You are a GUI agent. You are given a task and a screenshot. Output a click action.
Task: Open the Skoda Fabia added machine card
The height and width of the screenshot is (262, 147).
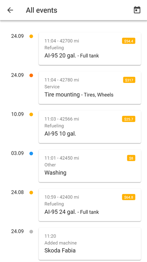(x=90, y=244)
